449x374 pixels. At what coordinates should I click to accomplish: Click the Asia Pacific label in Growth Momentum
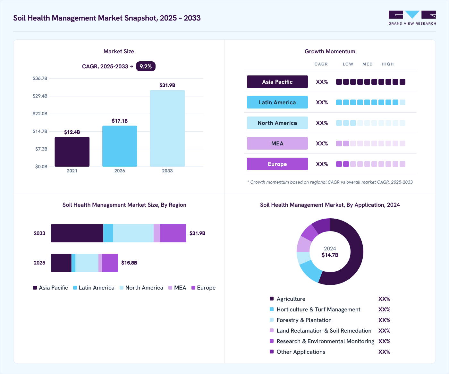277,82
